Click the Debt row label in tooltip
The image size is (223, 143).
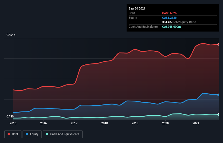(x=132, y=13)
